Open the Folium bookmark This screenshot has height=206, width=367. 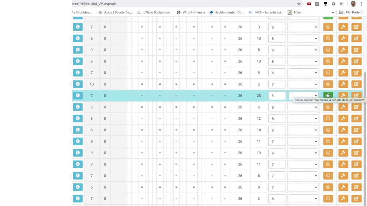[x=295, y=12]
